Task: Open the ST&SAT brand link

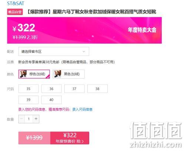Action: point(16,3)
